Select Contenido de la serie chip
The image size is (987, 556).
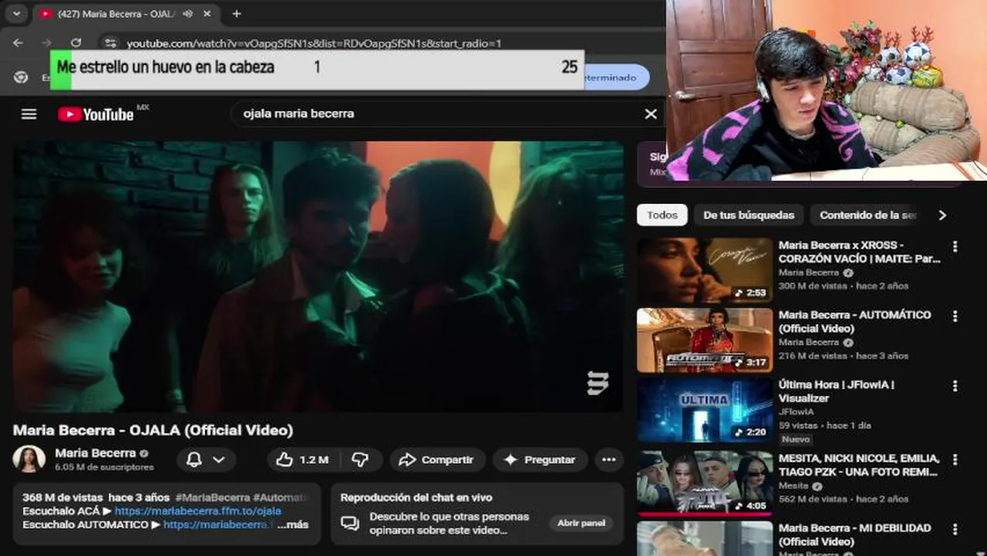tap(868, 215)
